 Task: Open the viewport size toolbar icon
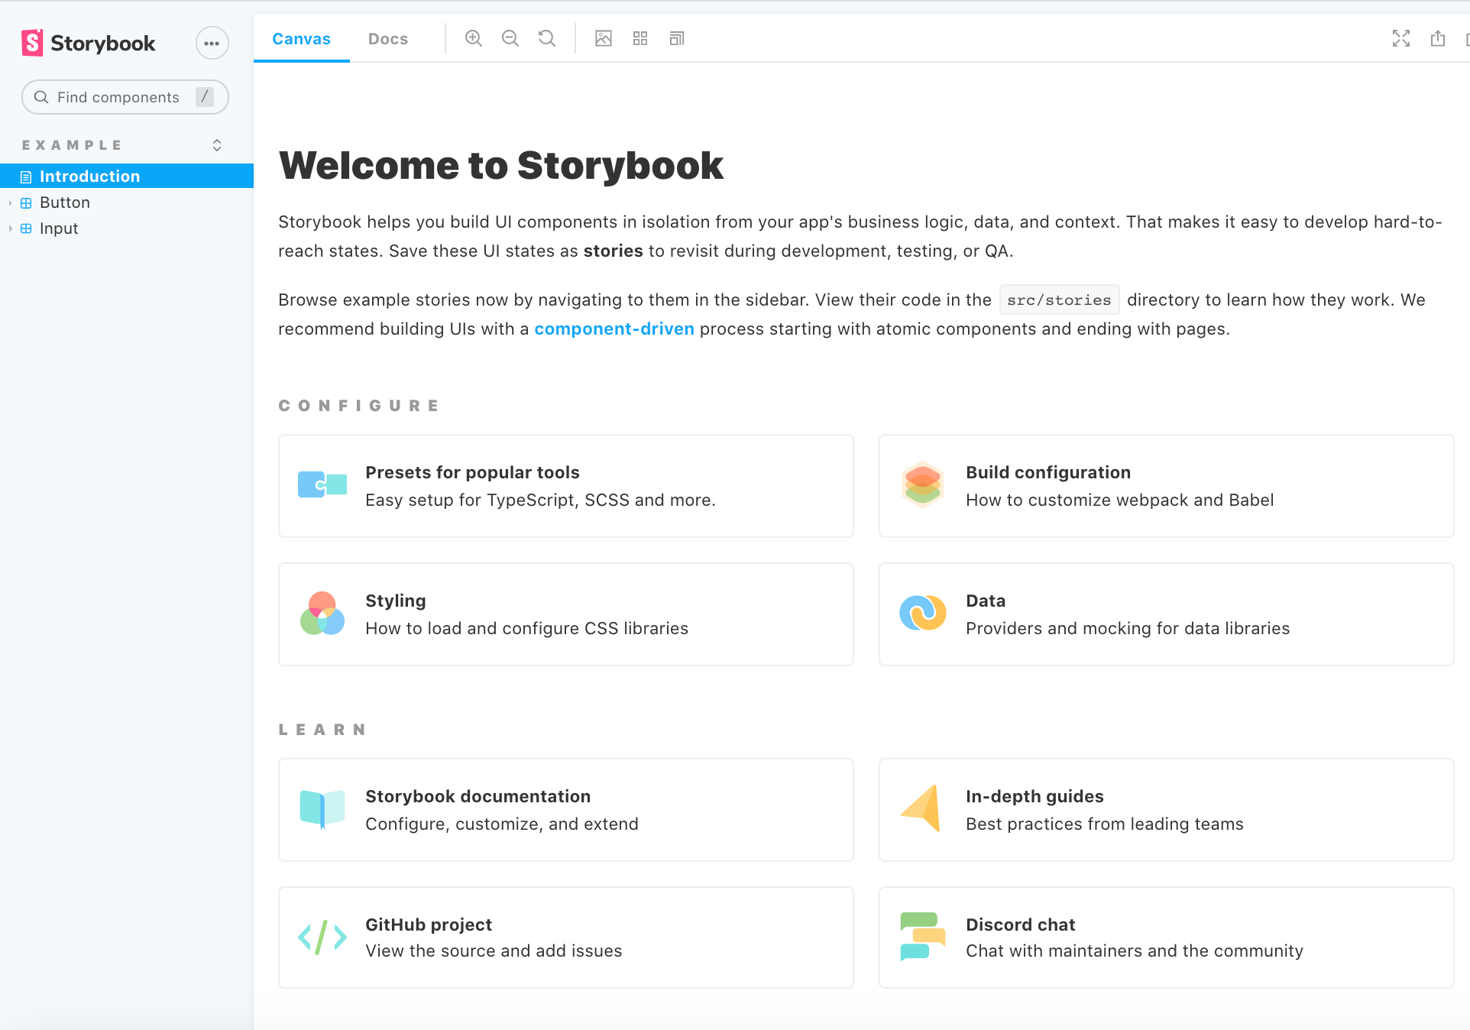point(677,38)
